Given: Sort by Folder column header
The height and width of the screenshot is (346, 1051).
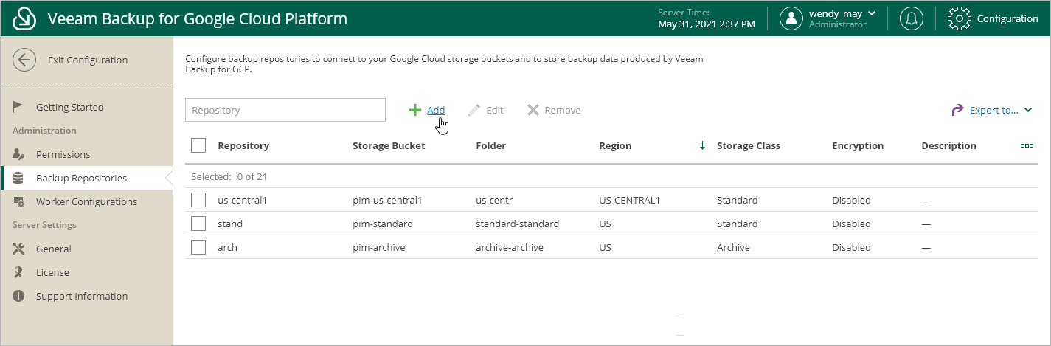Looking at the screenshot, I should point(491,145).
